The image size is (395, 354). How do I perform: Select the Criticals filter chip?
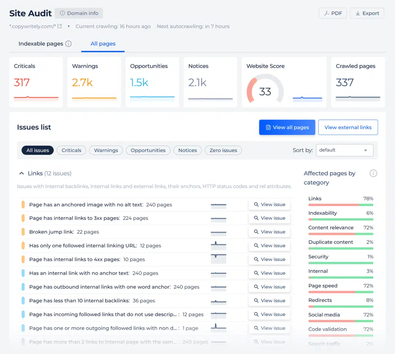click(x=71, y=150)
